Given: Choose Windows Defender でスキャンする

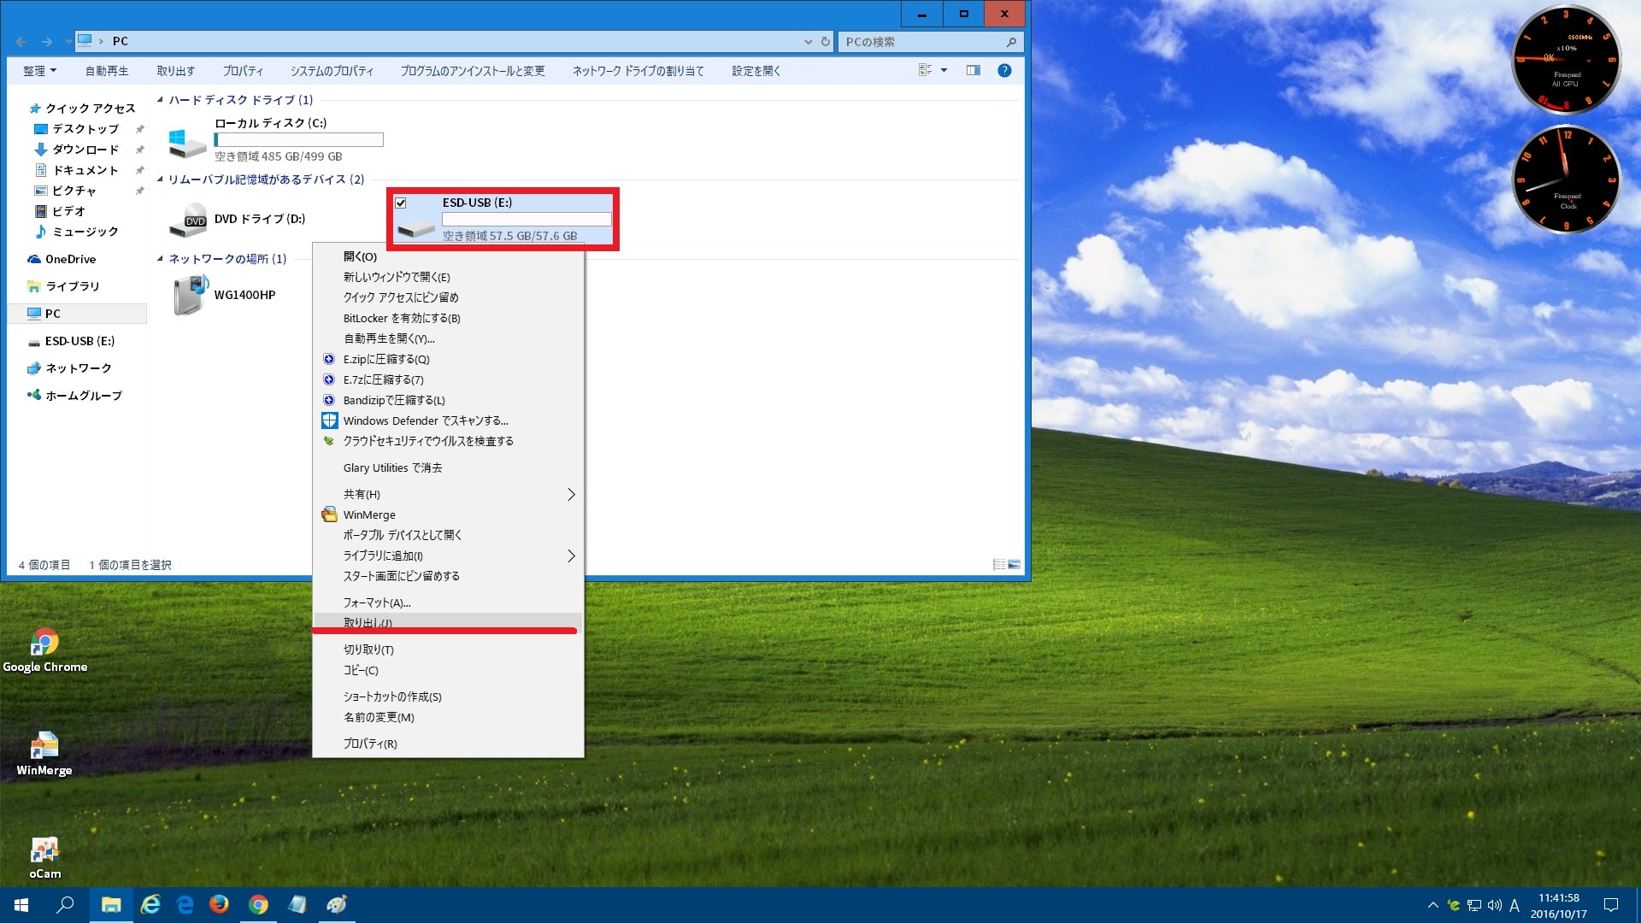Looking at the screenshot, I should click(448, 420).
